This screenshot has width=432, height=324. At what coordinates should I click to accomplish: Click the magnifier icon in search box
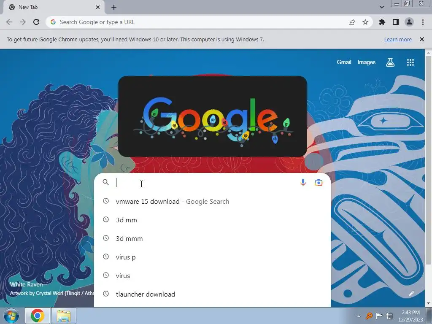pyautogui.click(x=106, y=182)
